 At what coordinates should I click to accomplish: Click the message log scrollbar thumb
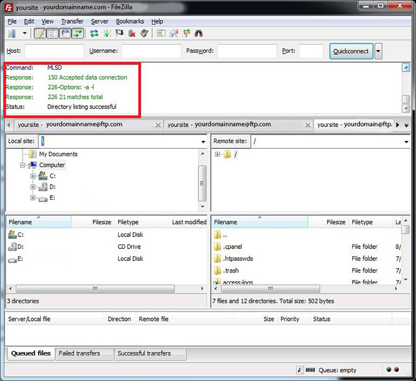point(406,99)
